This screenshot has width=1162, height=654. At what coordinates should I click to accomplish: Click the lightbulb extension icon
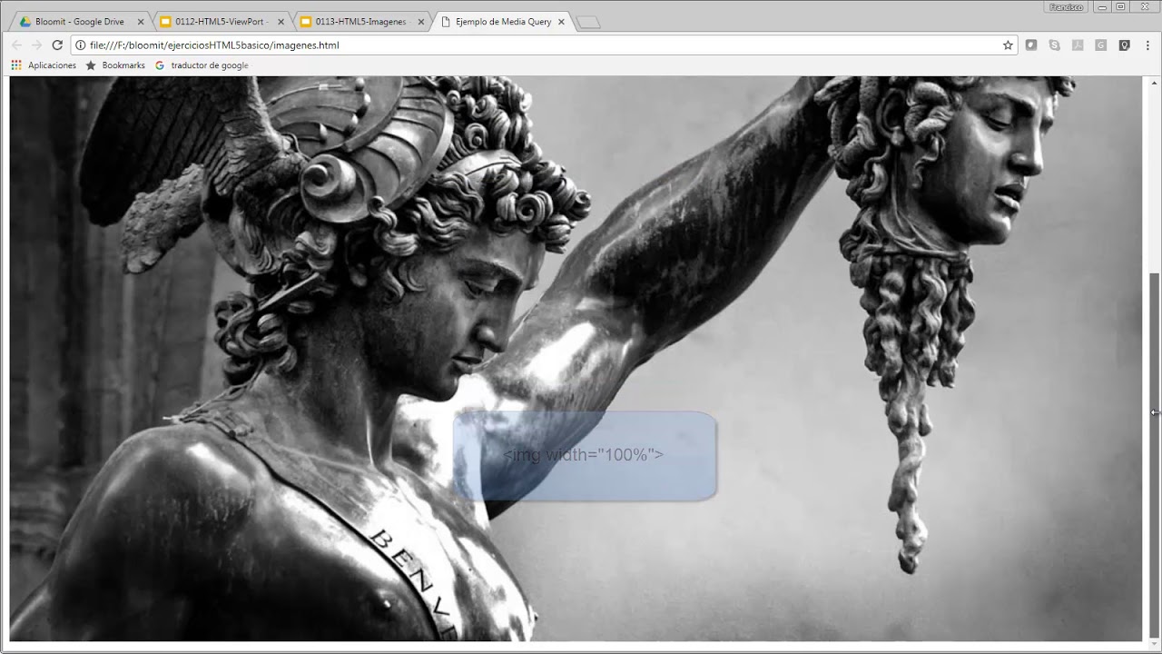[1124, 45]
